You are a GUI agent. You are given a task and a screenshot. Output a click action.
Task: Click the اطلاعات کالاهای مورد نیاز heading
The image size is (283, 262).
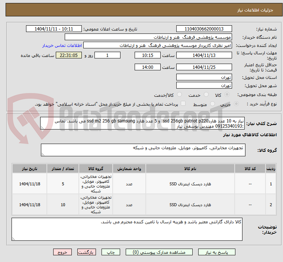(250, 135)
